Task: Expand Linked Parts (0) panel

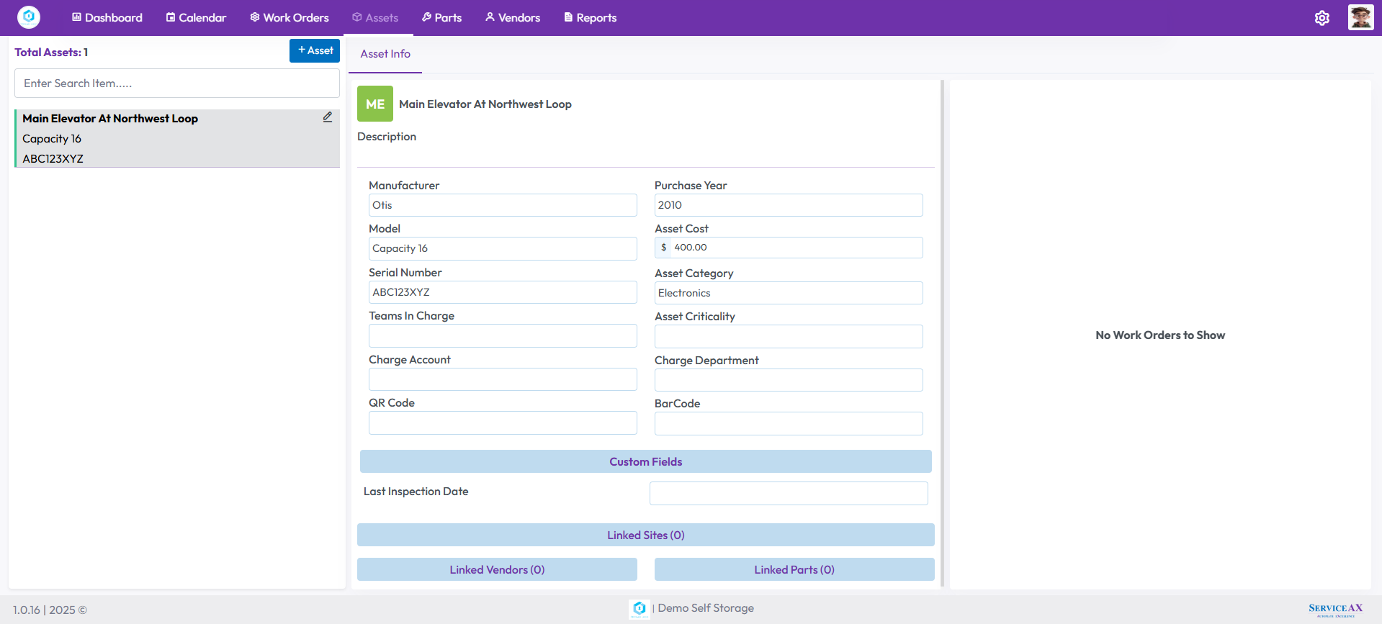Action: pyautogui.click(x=794, y=569)
